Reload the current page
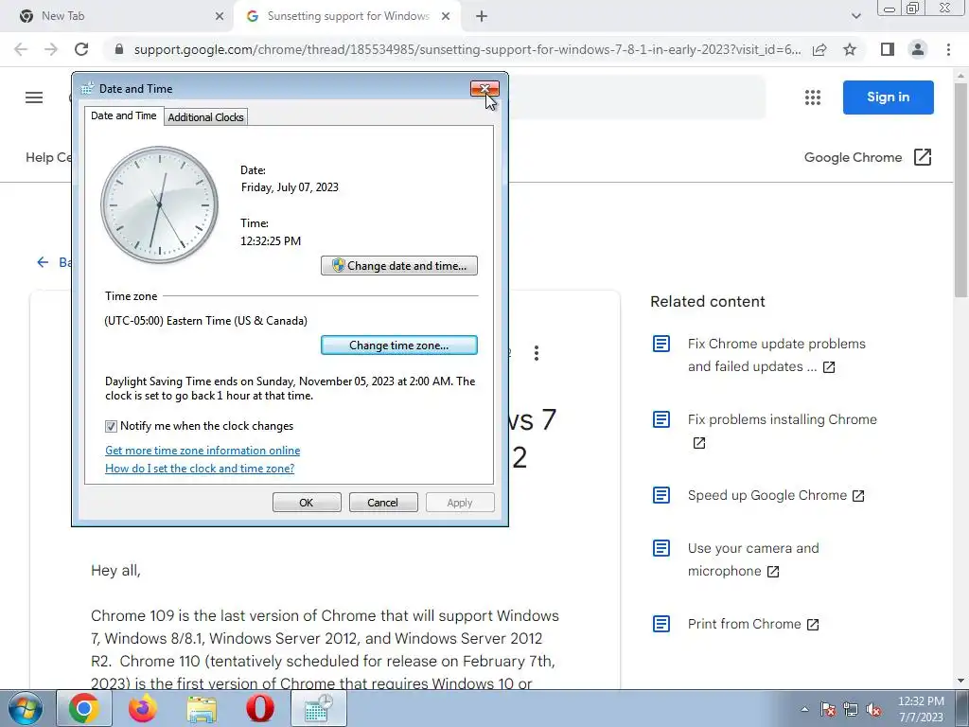This screenshot has height=727, width=969. tap(81, 49)
